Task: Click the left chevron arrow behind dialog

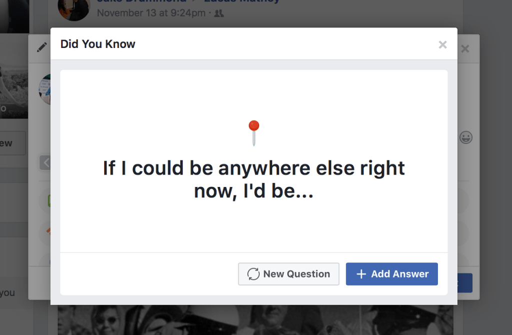Action: (x=46, y=162)
